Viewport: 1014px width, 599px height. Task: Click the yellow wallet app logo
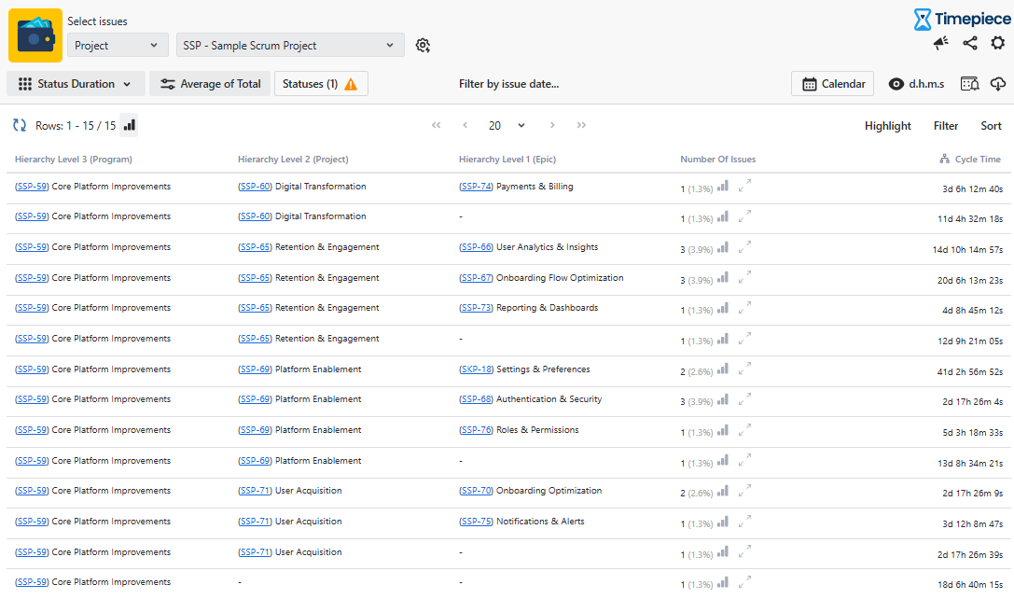(x=35, y=35)
